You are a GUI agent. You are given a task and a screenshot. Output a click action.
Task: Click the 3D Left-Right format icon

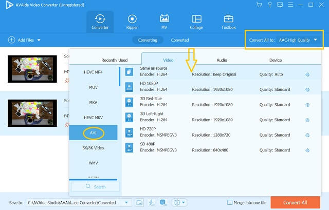point(129,117)
